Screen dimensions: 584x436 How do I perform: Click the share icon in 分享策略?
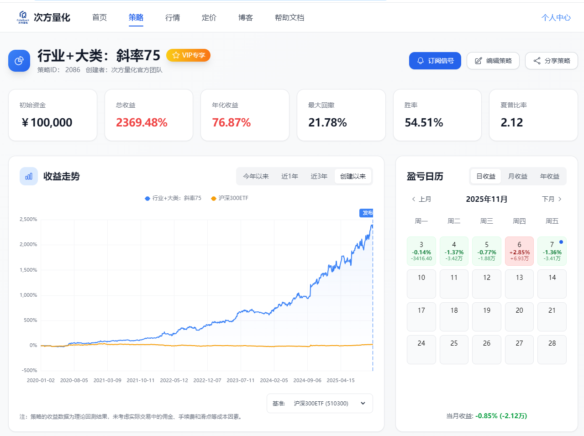coord(537,61)
